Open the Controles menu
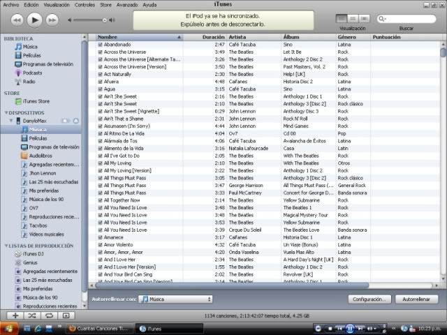 85,5
